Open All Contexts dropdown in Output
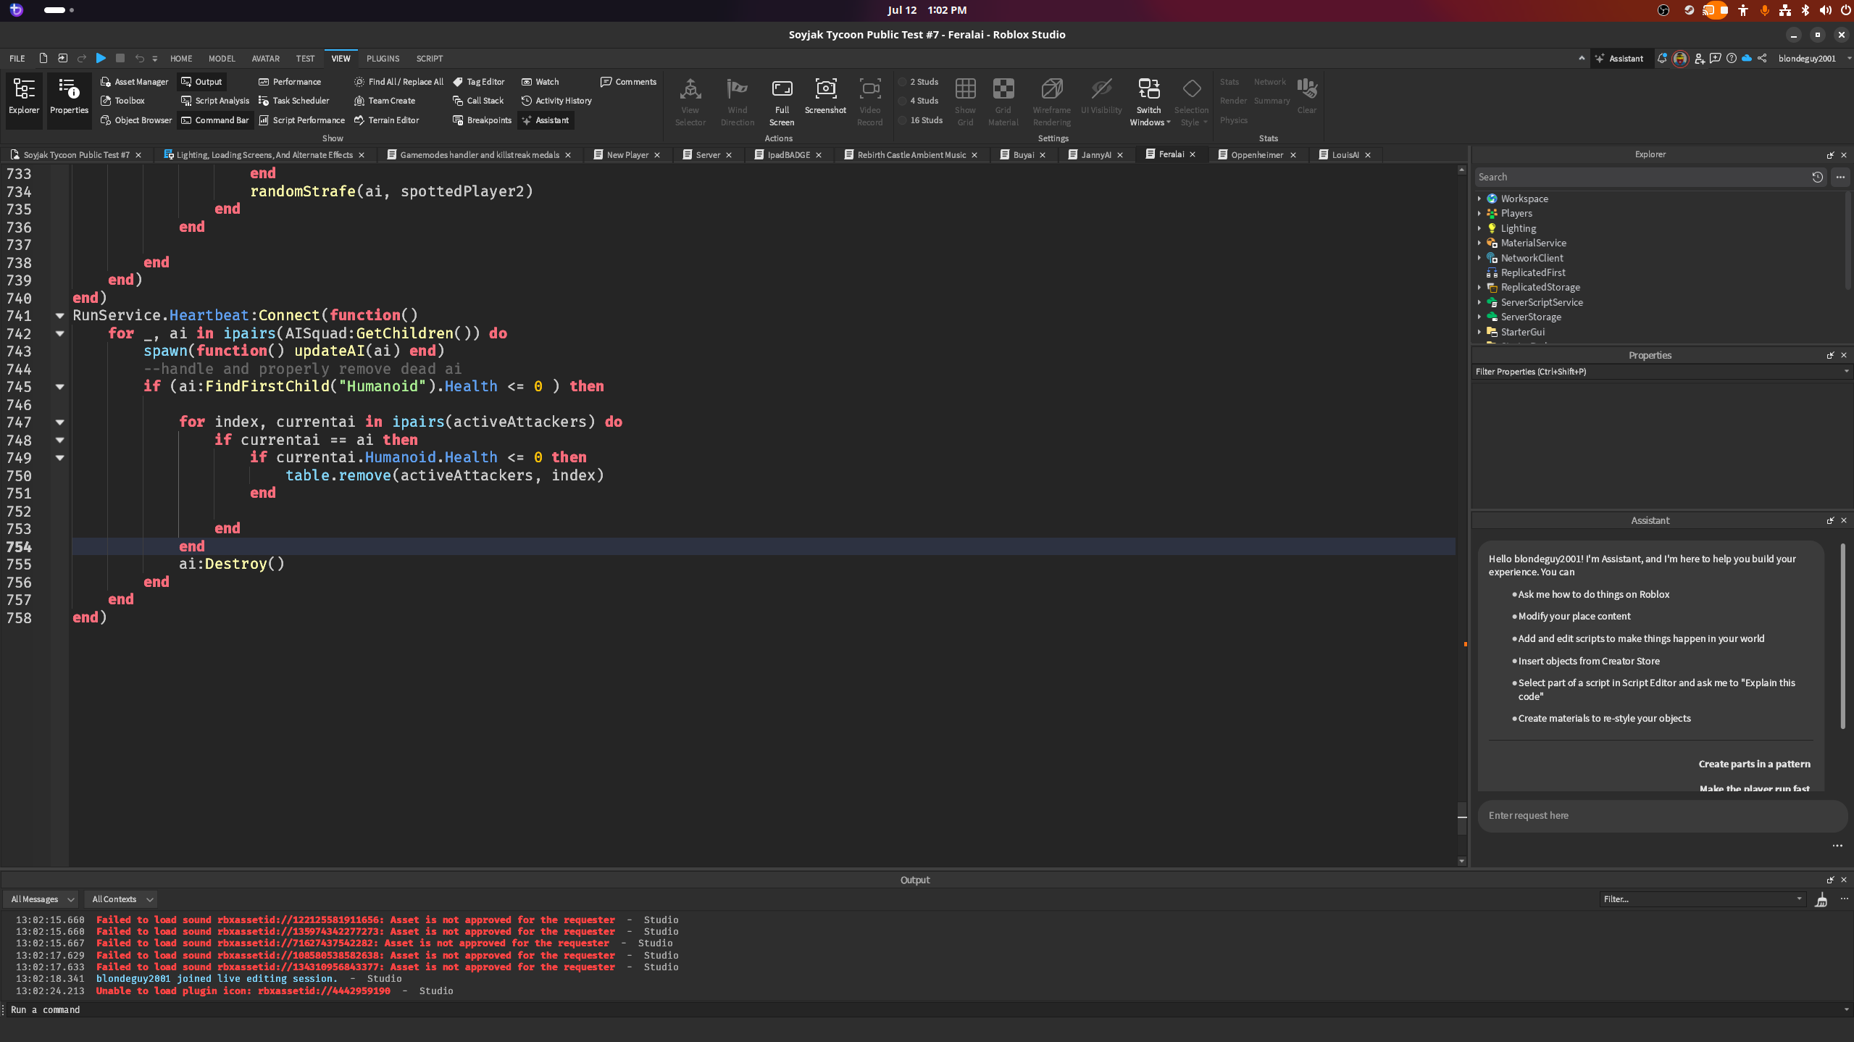Image resolution: width=1854 pixels, height=1042 pixels. point(122,899)
